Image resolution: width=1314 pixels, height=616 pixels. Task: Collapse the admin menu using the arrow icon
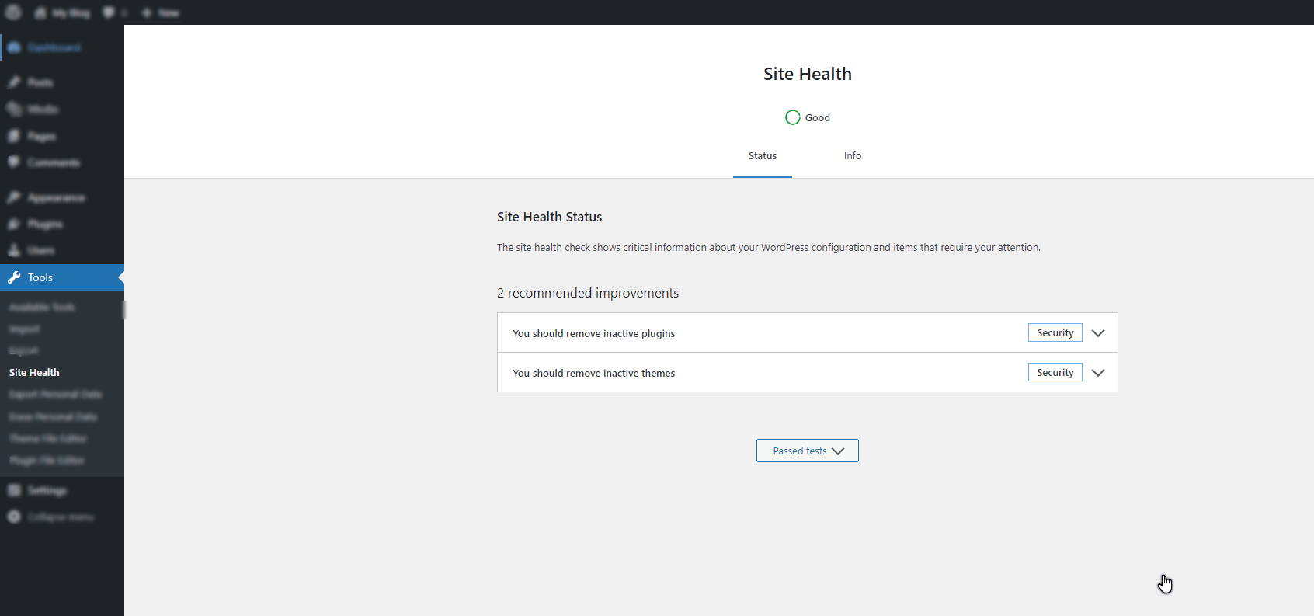(x=14, y=517)
